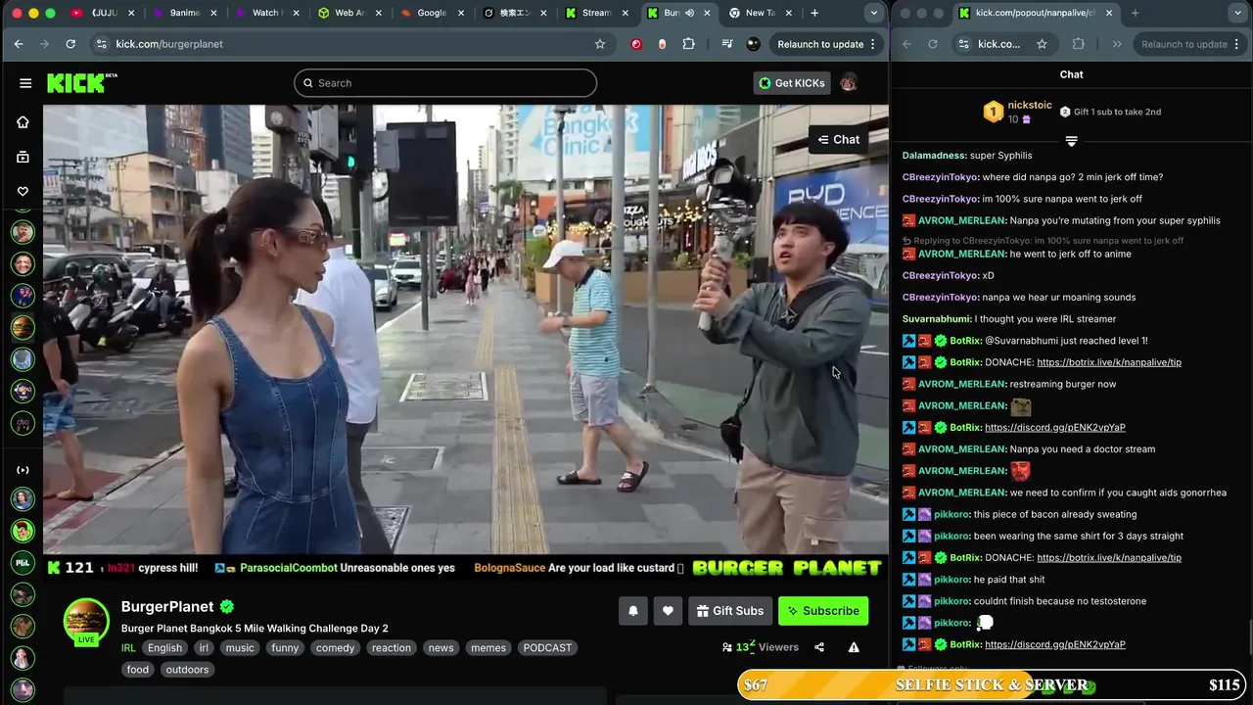
Task: Switch to the JUJU YouTube tab
Action: 103,13
